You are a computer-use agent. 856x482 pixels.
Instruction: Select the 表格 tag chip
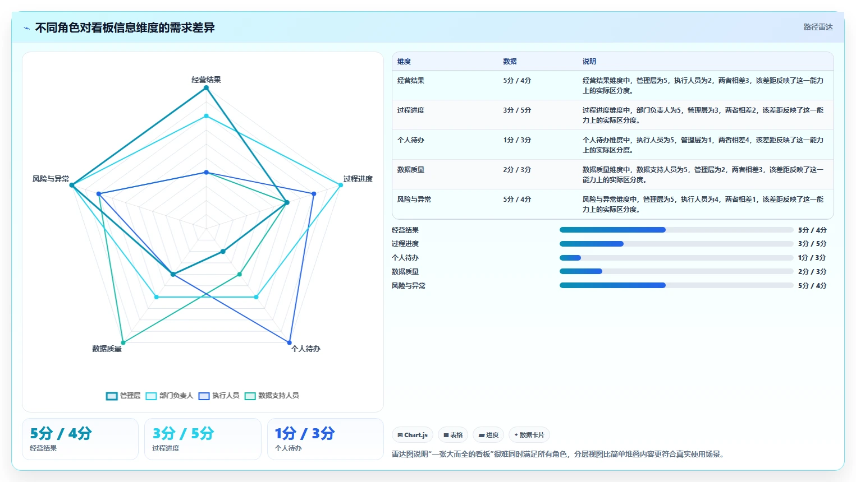click(x=453, y=435)
